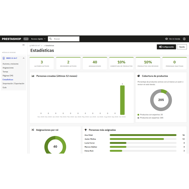Open Páginas CMS

pos(8,76)
